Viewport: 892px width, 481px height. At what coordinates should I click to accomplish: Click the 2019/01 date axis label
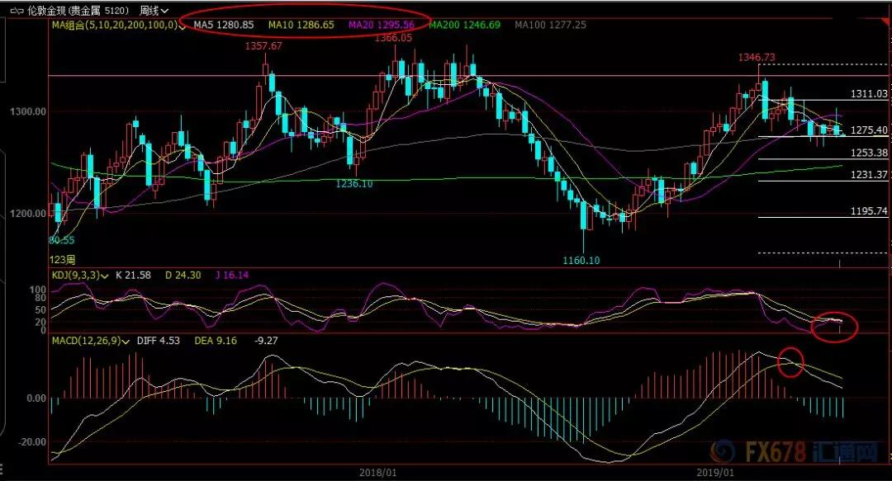(714, 473)
